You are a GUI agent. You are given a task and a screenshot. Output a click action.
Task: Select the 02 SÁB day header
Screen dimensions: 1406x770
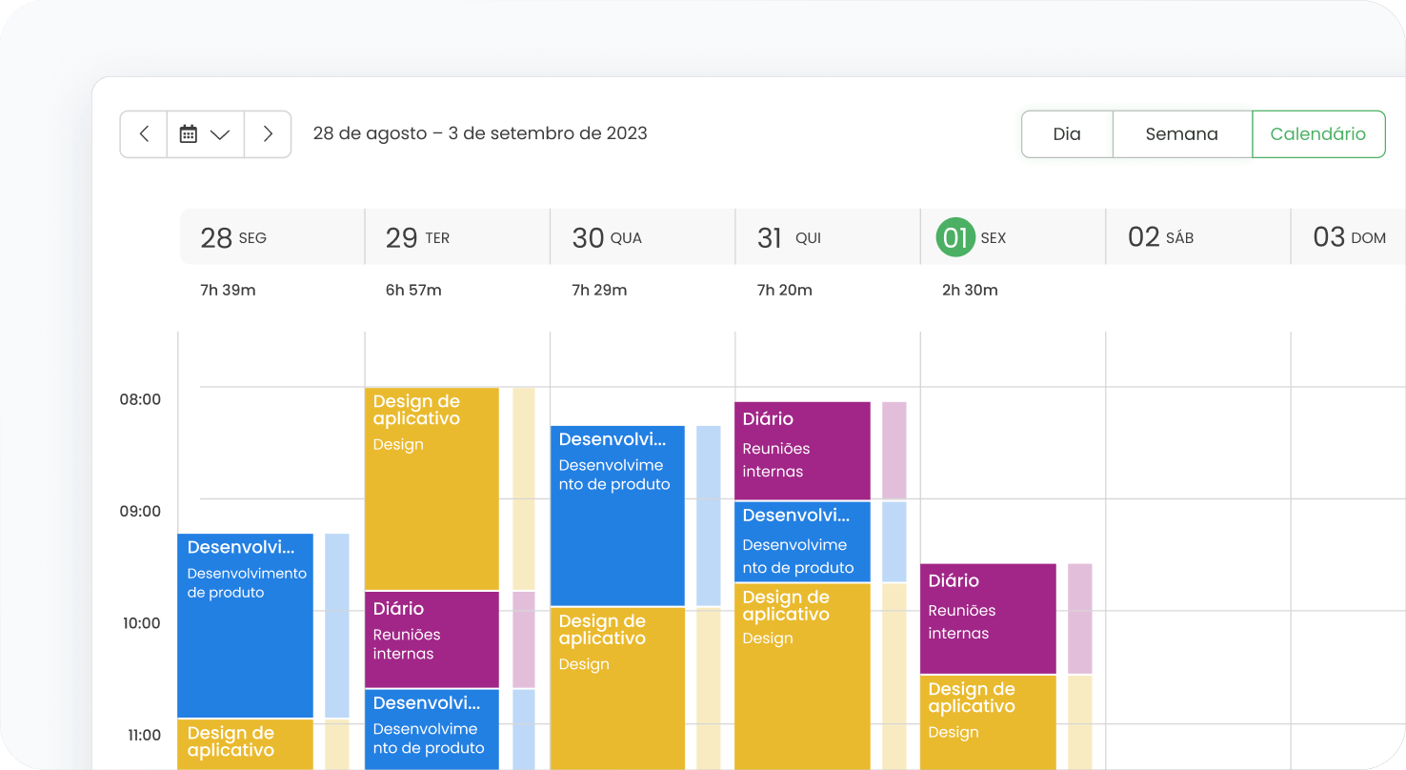[1160, 237]
